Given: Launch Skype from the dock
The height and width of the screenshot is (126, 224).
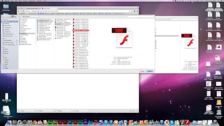Looking at the screenshot, I should [172, 122].
